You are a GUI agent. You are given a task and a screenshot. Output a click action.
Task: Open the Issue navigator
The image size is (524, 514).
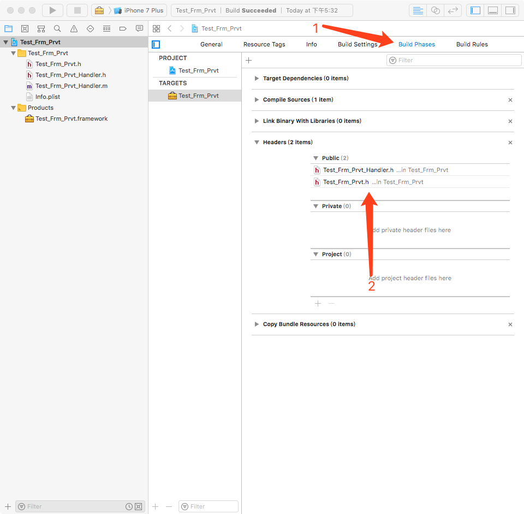pyautogui.click(x=74, y=29)
